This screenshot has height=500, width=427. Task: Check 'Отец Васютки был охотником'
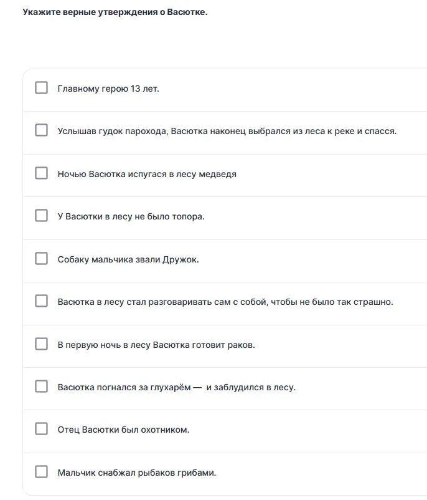(x=42, y=429)
